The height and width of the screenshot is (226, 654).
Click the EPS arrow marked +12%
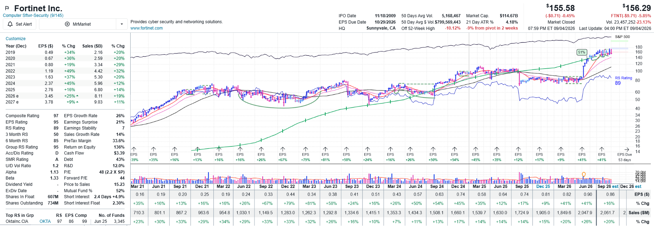pyautogui.click(x=518, y=149)
